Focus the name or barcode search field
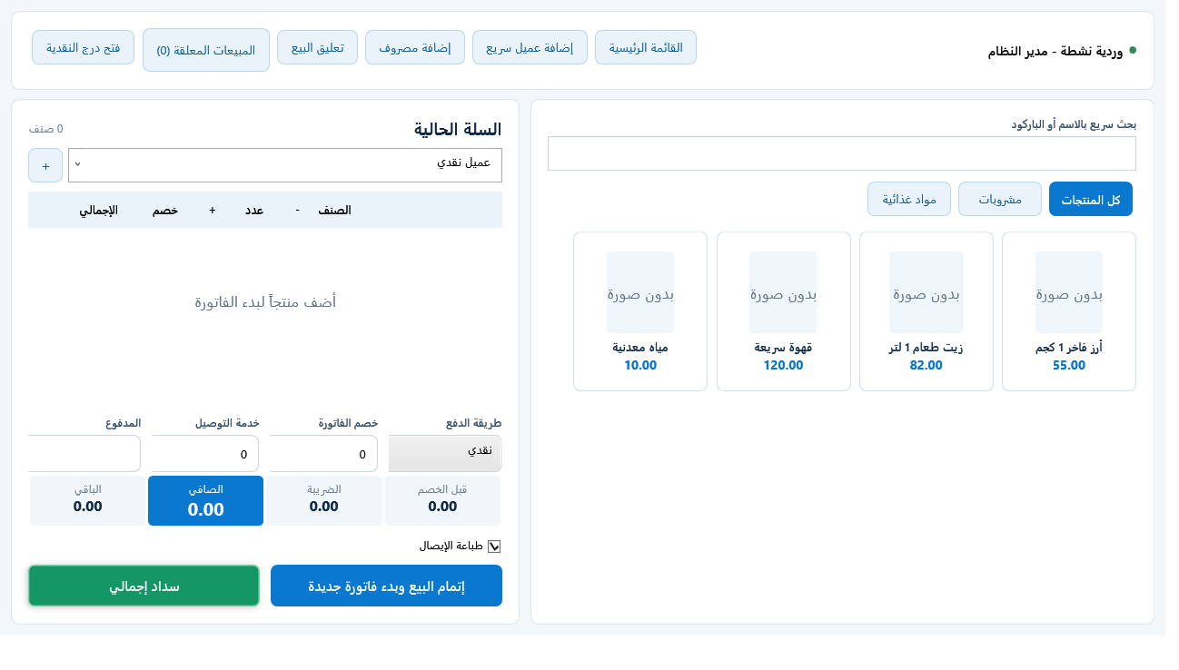 click(842, 153)
